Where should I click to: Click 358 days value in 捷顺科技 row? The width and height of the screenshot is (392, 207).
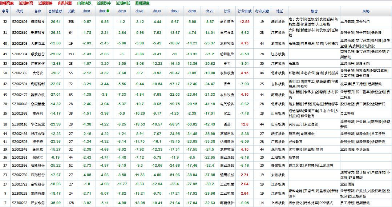[x=71, y=22]
